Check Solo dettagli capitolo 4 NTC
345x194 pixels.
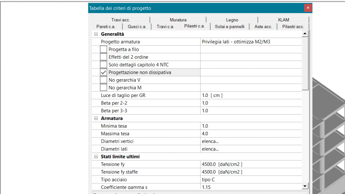(x=103, y=65)
